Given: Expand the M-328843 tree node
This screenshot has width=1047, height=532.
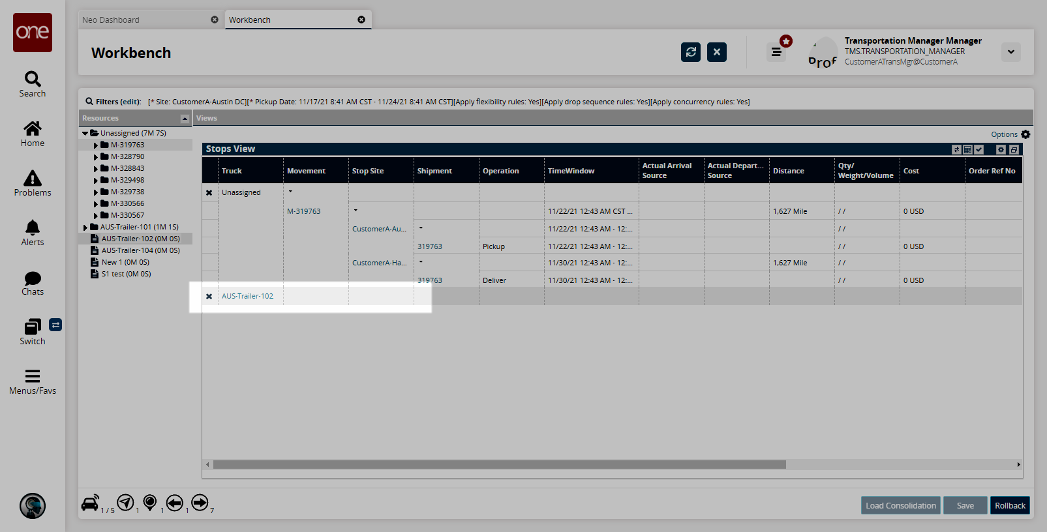Looking at the screenshot, I should (95, 169).
